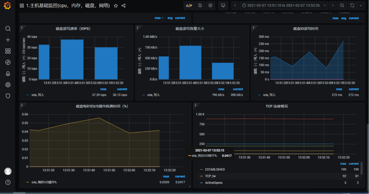Toggle sda_写入 series in 磁盘IO读写时间 legend
This screenshot has width=369, height=194.
tap(269, 95)
